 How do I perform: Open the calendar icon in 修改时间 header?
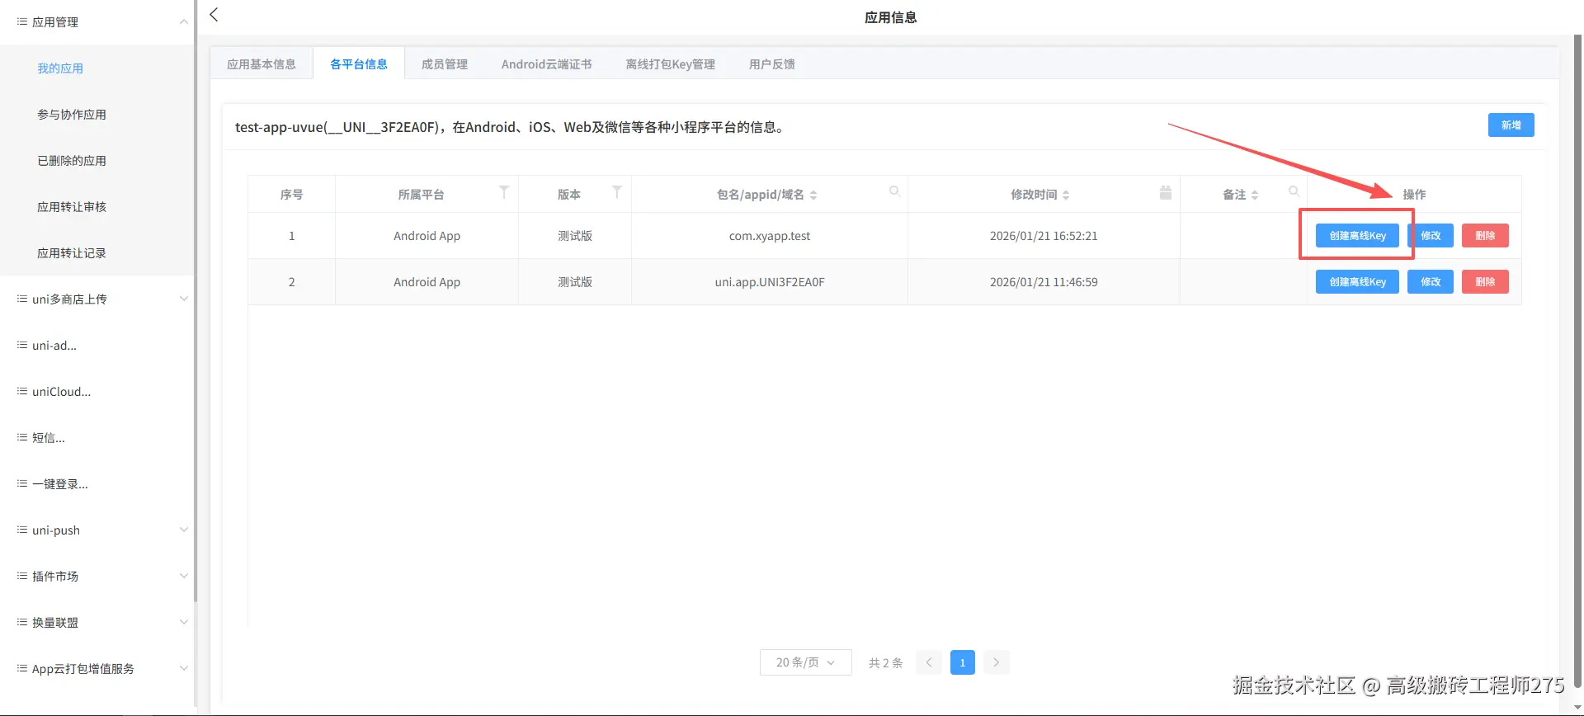pyautogui.click(x=1166, y=192)
